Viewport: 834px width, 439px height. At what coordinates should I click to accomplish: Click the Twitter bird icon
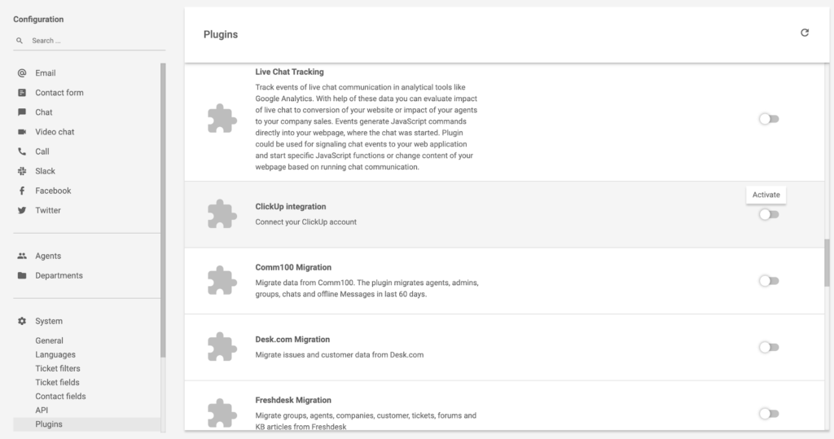pyautogui.click(x=22, y=210)
